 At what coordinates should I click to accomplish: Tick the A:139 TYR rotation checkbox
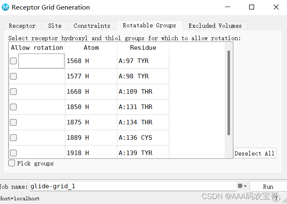tap(13, 153)
